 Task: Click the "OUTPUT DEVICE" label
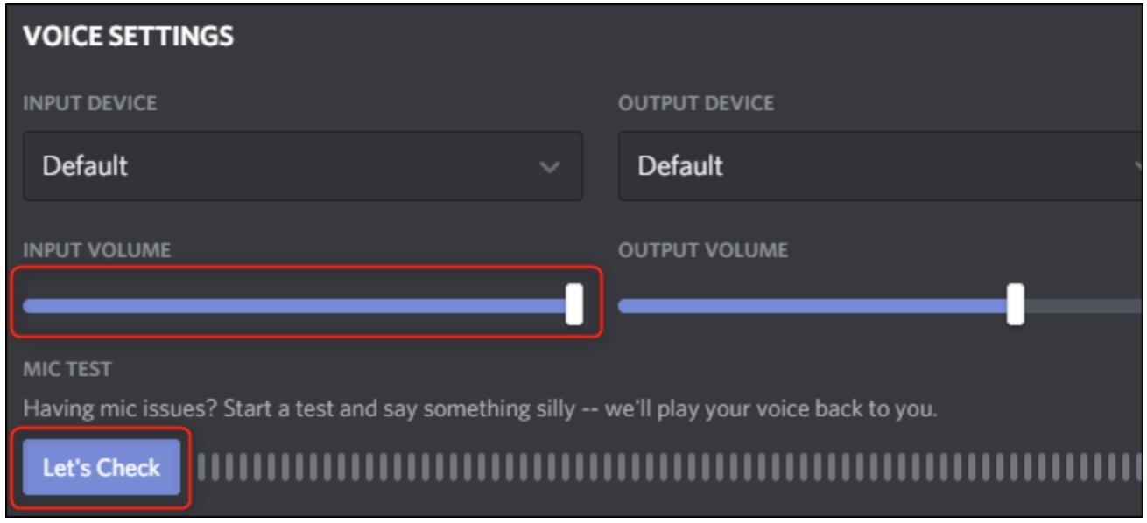tap(696, 103)
